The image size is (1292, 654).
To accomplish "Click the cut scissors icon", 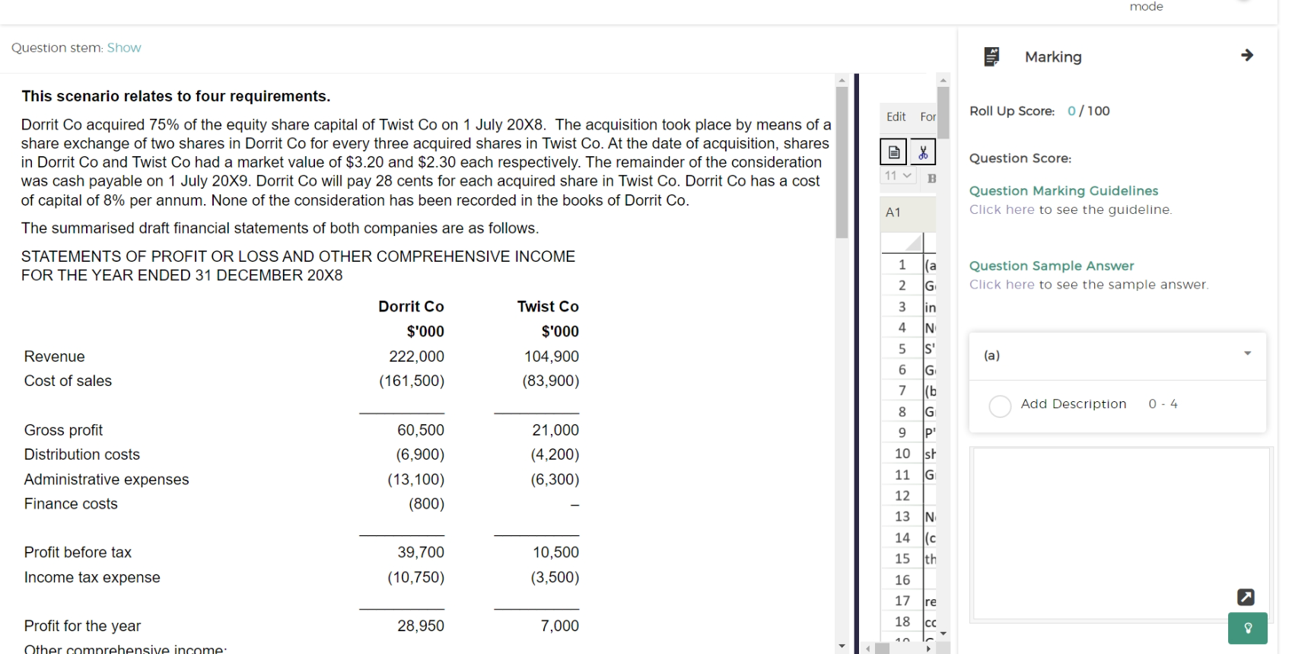I will click(x=923, y=152).
